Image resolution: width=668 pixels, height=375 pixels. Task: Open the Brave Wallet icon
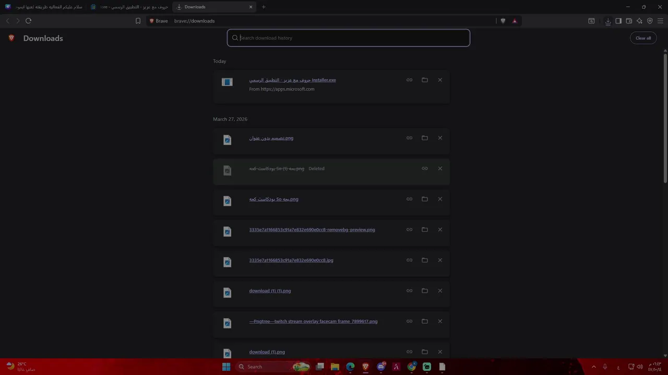[629, 21]
